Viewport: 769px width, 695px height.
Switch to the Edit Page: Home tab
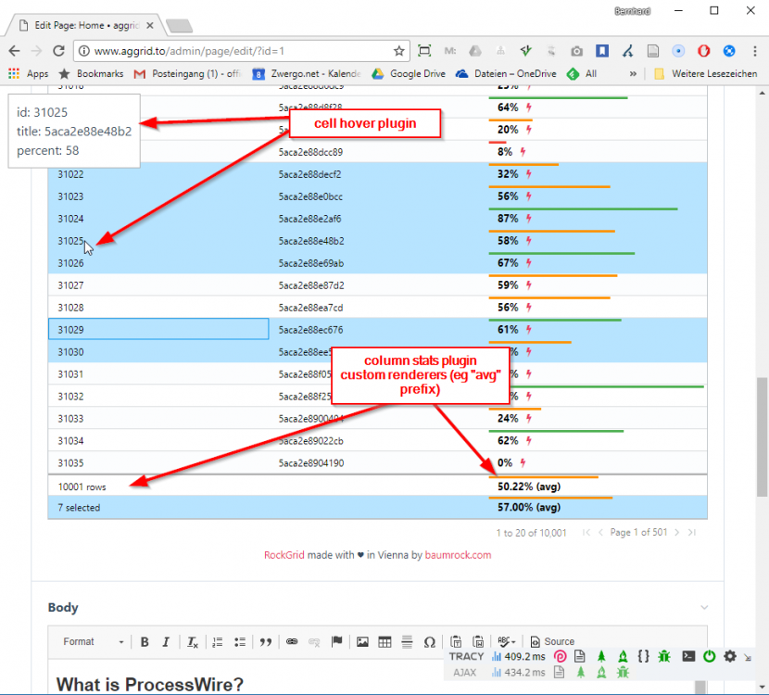[87, 25]
